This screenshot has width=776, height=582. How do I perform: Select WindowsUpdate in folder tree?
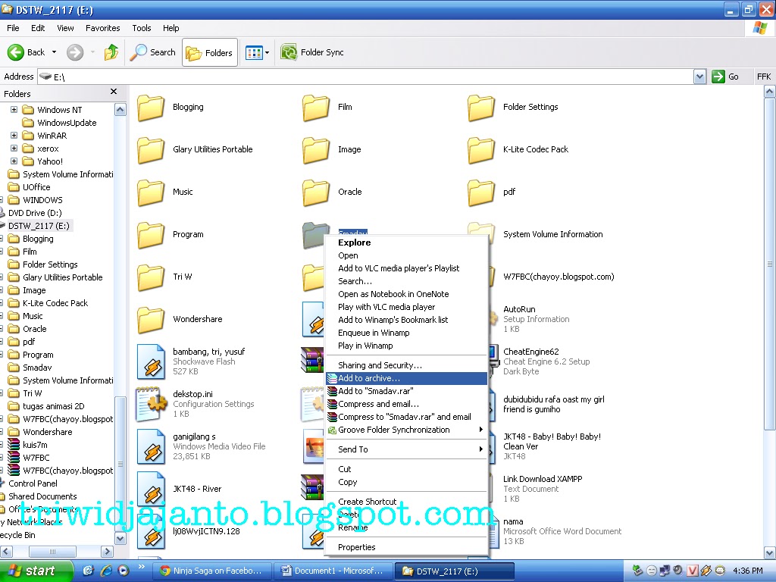tap(67, 123)
